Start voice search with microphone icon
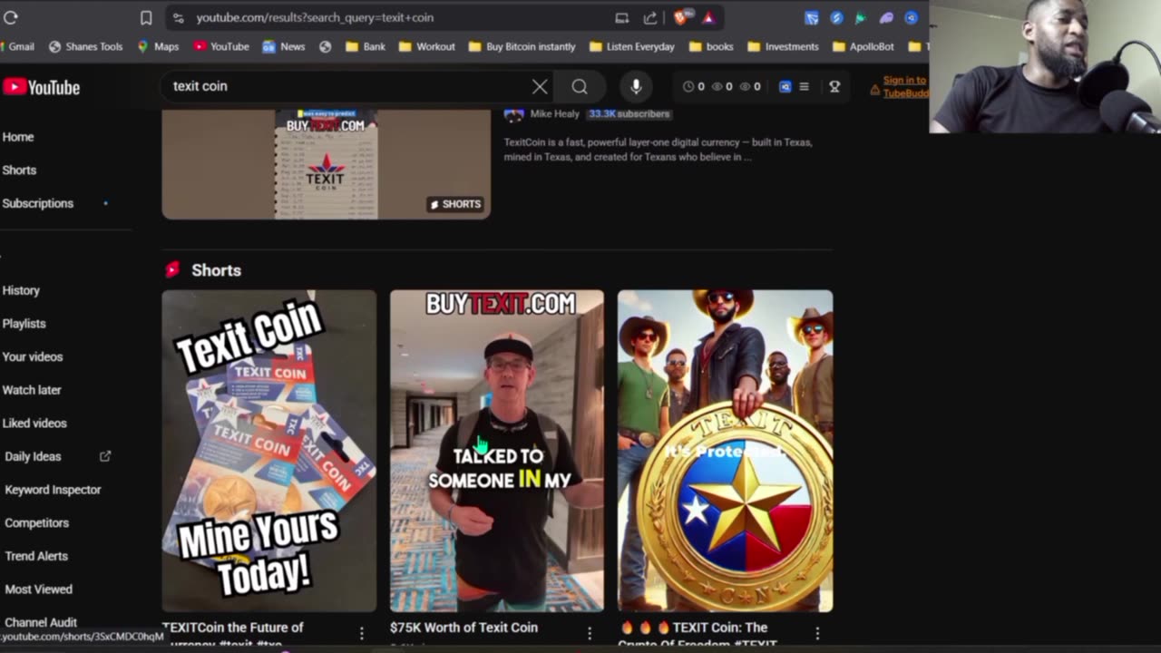 click(636, 86)
